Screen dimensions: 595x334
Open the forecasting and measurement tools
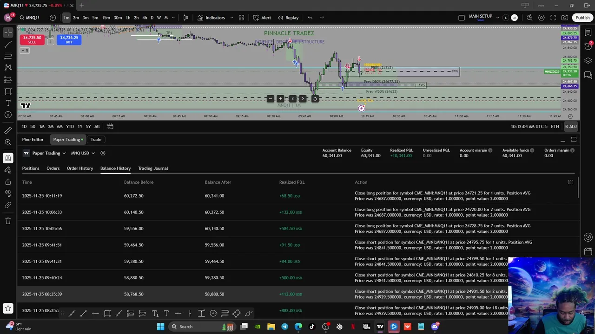tap(8, 80)
